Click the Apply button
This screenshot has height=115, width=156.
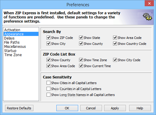click(115, 108)
